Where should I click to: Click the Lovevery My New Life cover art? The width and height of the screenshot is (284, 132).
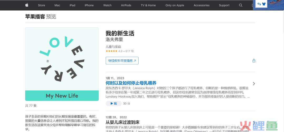(62, 64)
